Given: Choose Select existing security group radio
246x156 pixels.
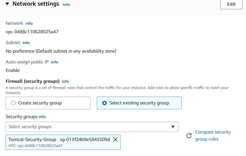Looking at the screenshot, I should point(139,103).
